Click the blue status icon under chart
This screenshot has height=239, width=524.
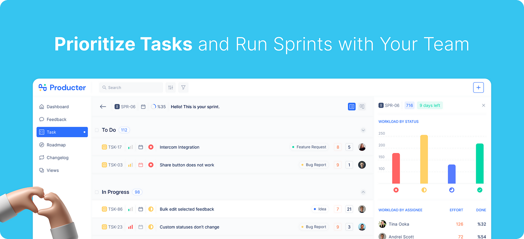coord(452,190)
